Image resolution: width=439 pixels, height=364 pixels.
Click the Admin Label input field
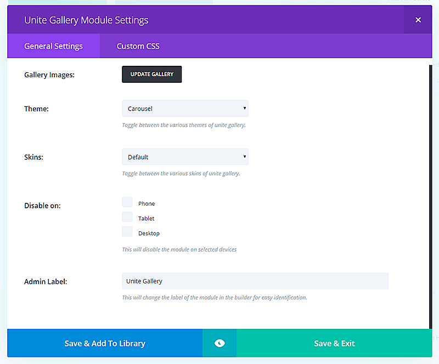[x=255, y=281]
